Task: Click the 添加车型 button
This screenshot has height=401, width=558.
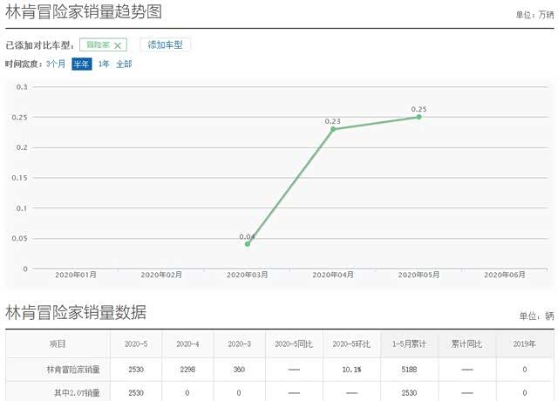Action: coord(165,44)
